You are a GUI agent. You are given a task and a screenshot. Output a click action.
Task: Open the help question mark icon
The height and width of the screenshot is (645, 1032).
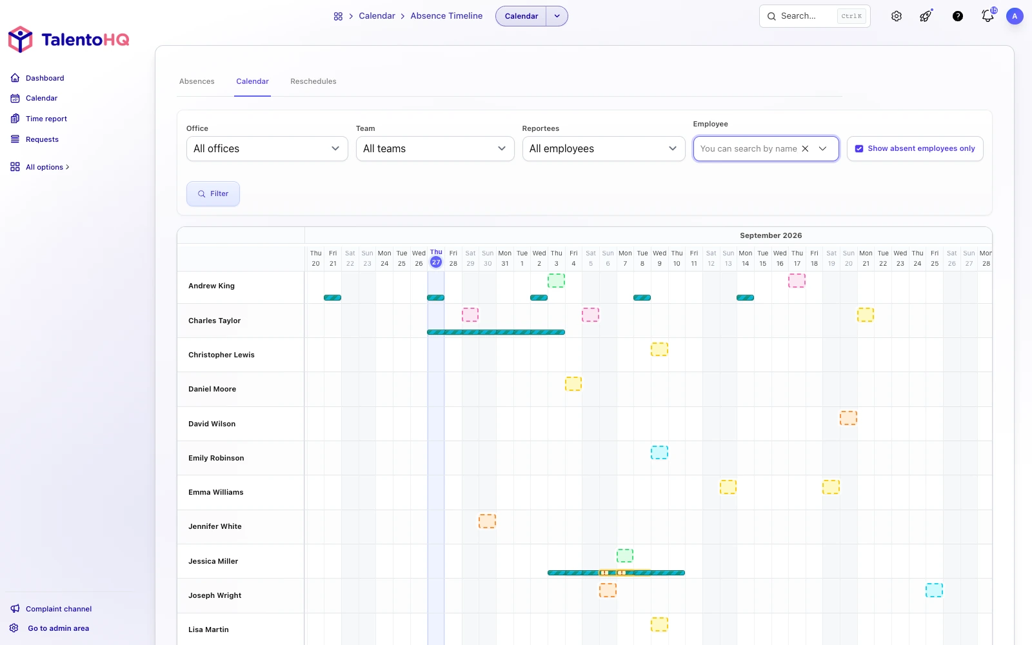pyautogui.click(x=958, y=16)
